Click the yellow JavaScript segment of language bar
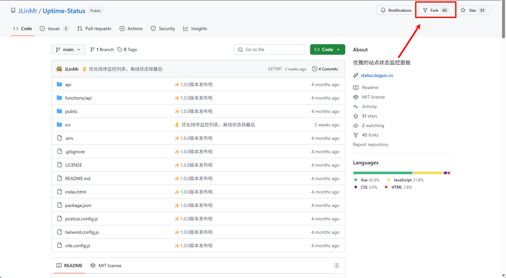506x278 pixels. pos(428,173)
